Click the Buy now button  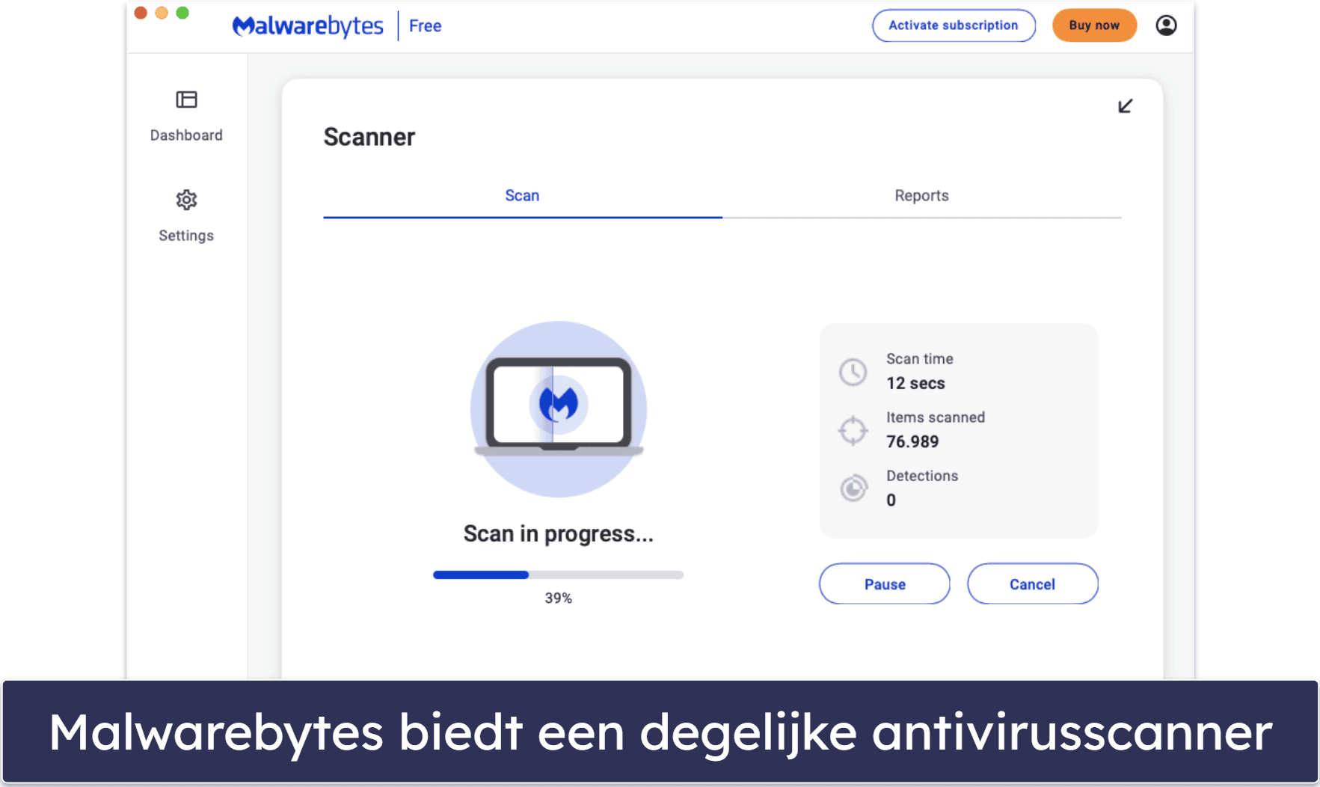click(x=1094, y=25)
